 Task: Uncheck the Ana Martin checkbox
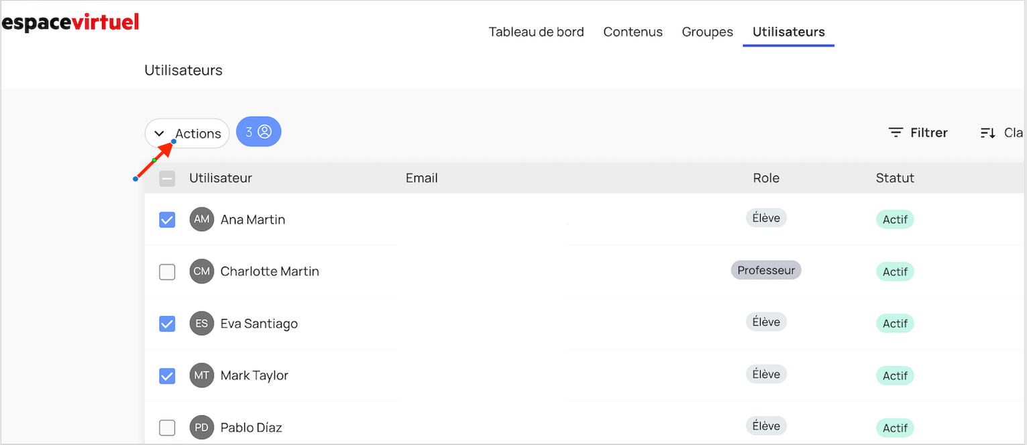coord(167,220)
